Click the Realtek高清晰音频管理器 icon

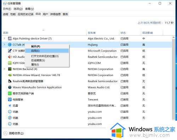click(10, 81)
